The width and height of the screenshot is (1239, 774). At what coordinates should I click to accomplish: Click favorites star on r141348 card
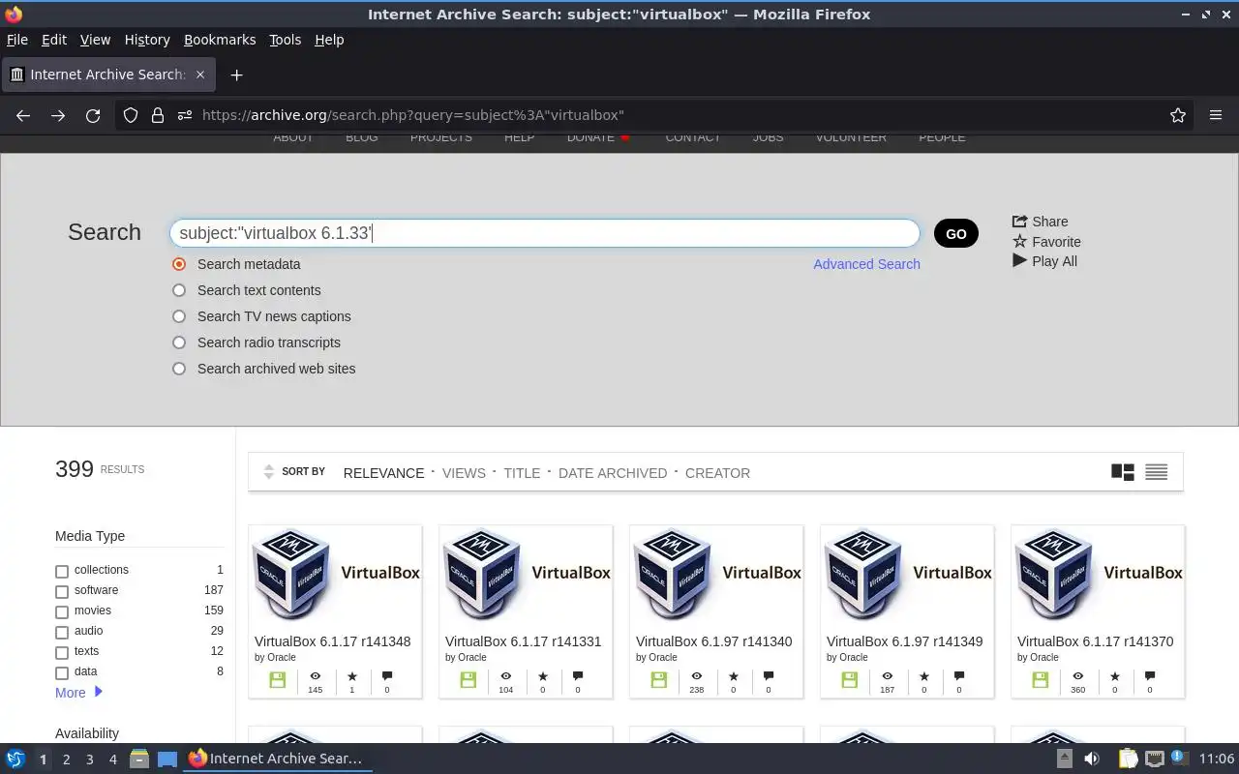pos(351,676)
